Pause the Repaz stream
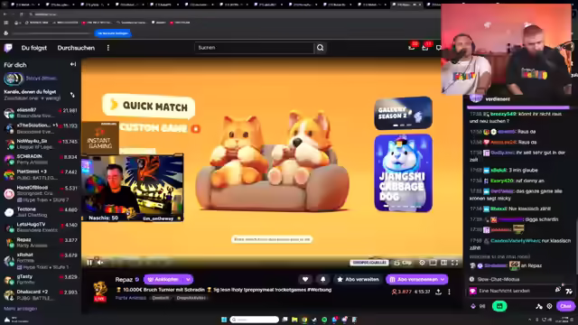 pyautogui.click(x=89, y=263)
